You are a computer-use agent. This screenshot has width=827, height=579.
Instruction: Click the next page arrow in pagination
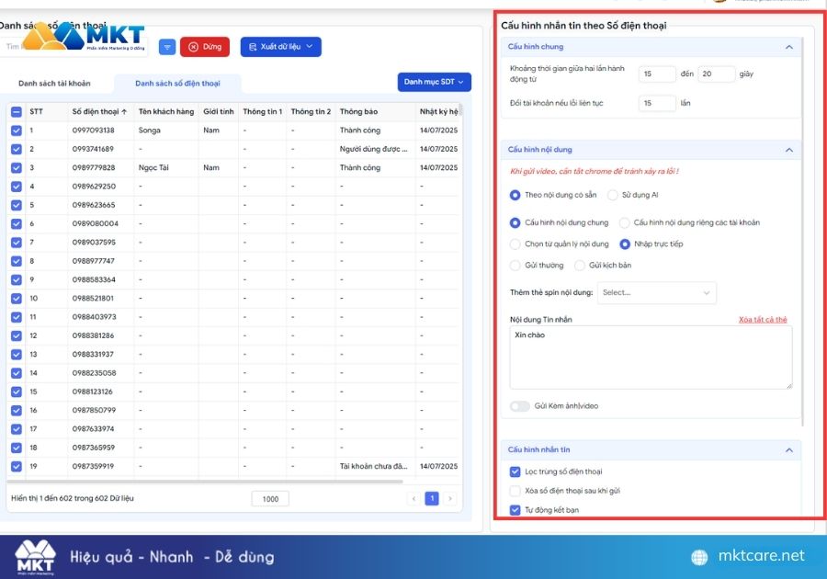[x=450, y=498]
